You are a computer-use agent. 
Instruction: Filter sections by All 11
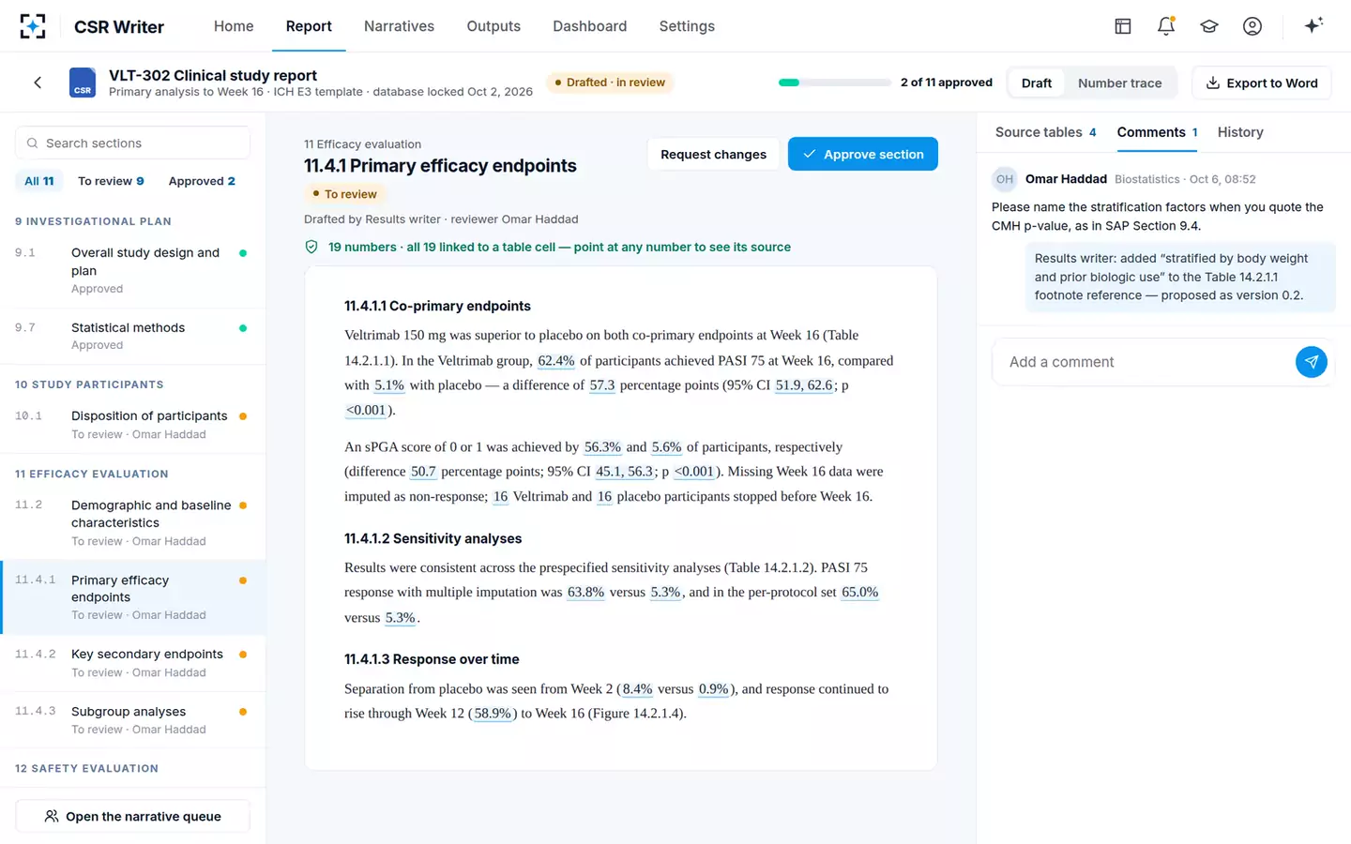click(39, 181)
